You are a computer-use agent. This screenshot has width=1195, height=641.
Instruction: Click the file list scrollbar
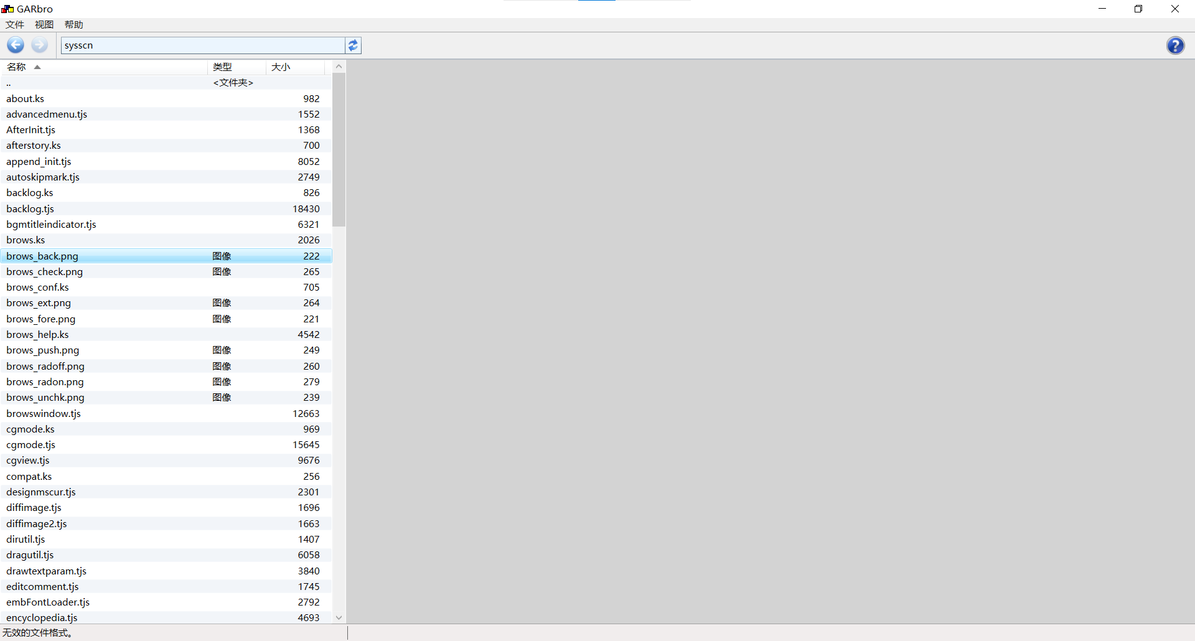[339, 149]
